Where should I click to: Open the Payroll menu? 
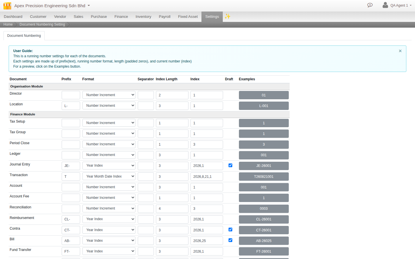click(165, 17)
